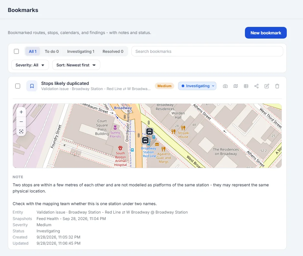The image size is (303, 256).
Task: Edit the Stops likely duplicated bookmark
Action: [267, 86]
